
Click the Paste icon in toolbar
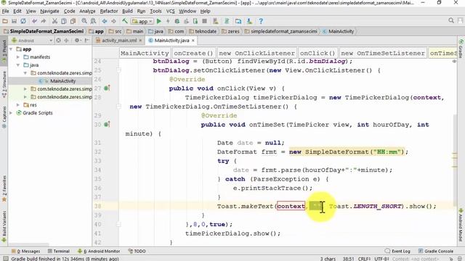coord(73,21)
